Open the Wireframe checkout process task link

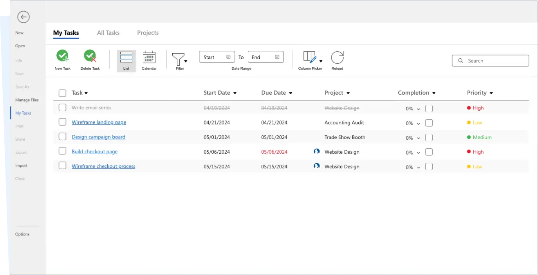103,166
